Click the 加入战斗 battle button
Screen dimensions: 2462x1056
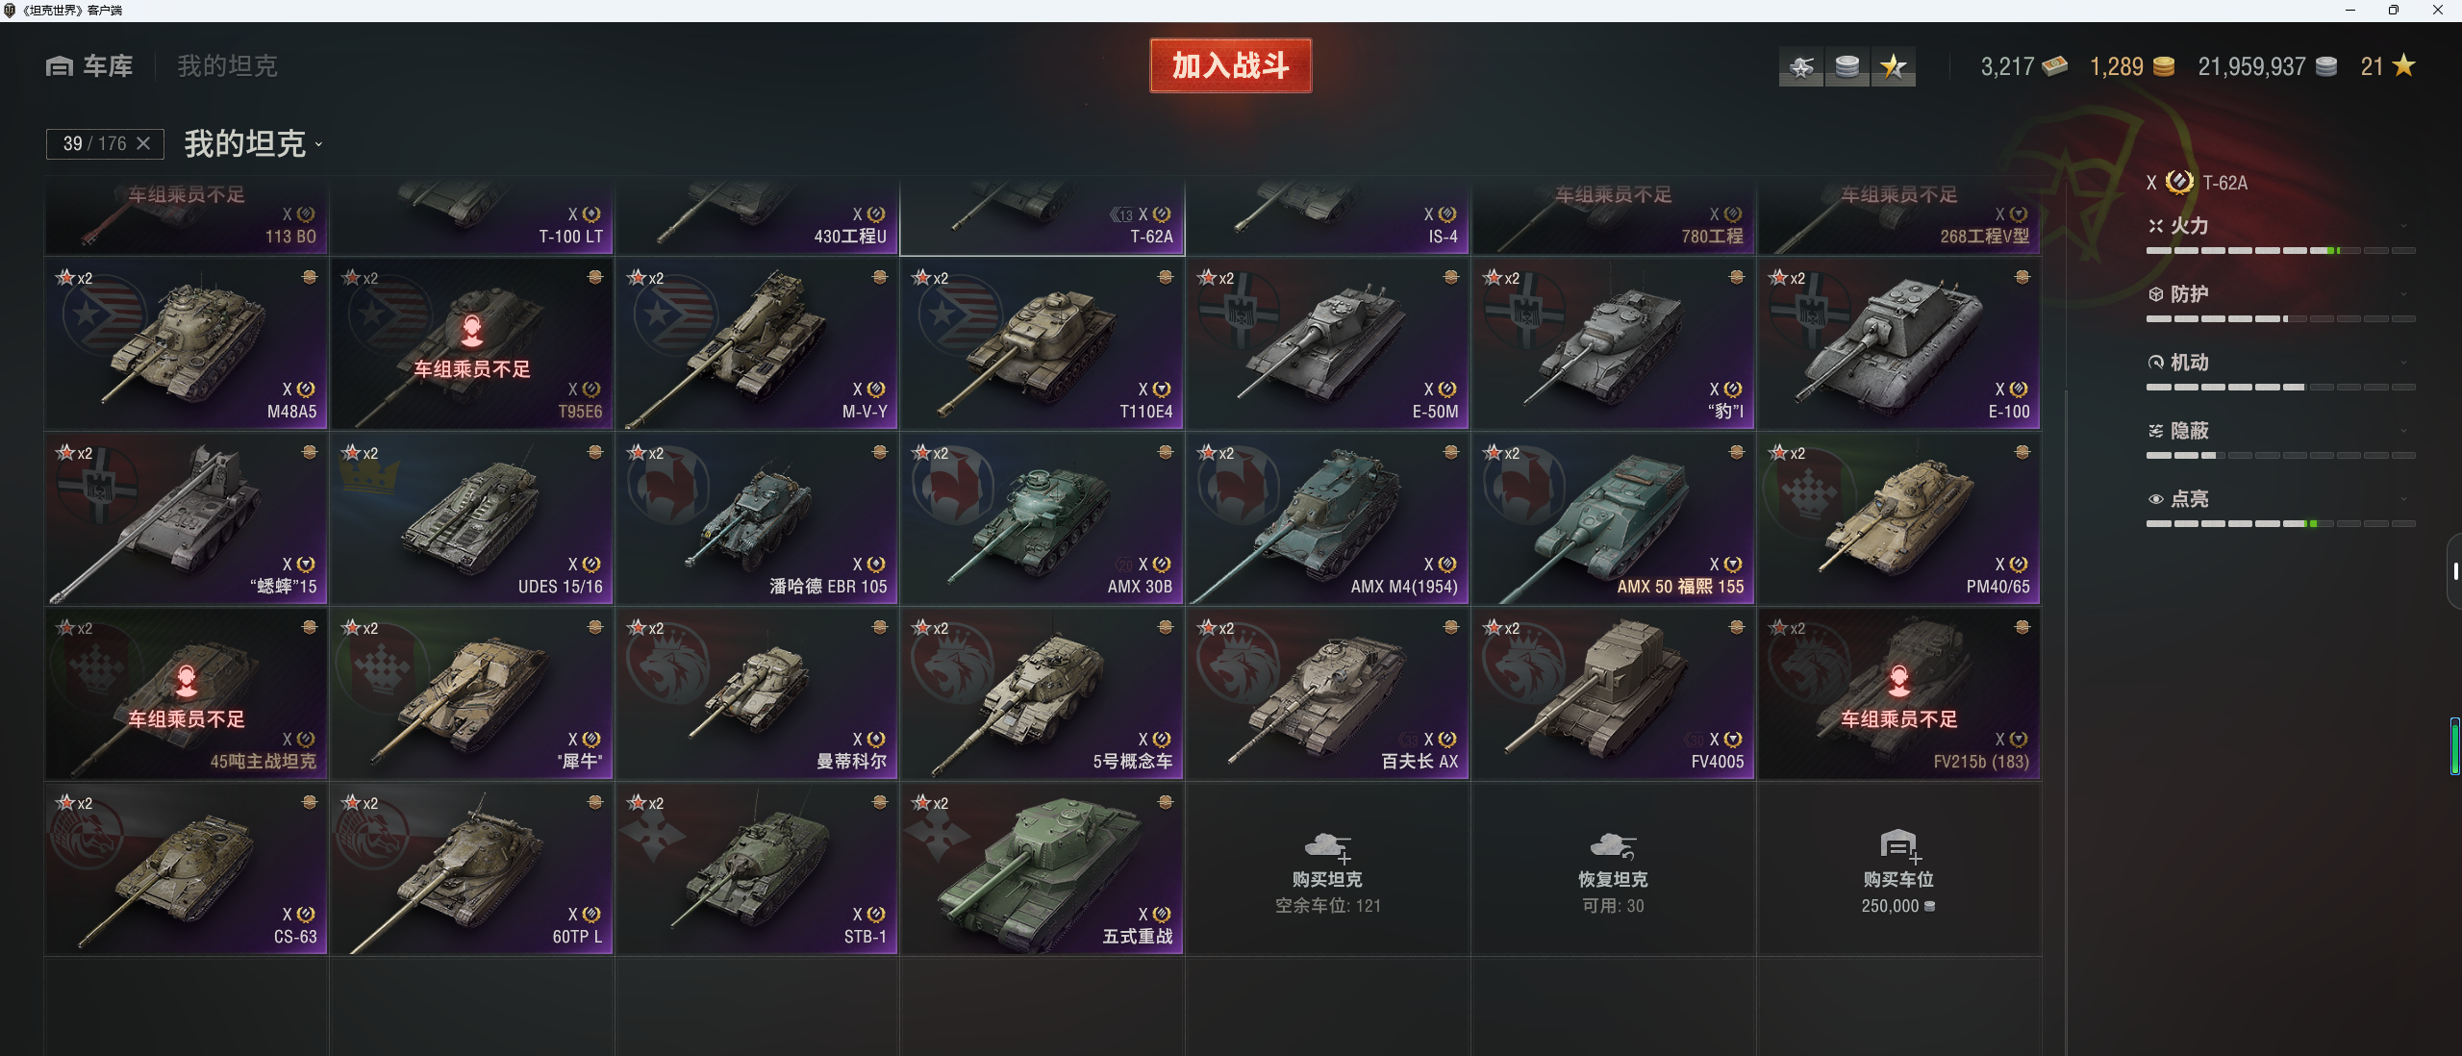pyautogui.click(x=1231, y=65)
